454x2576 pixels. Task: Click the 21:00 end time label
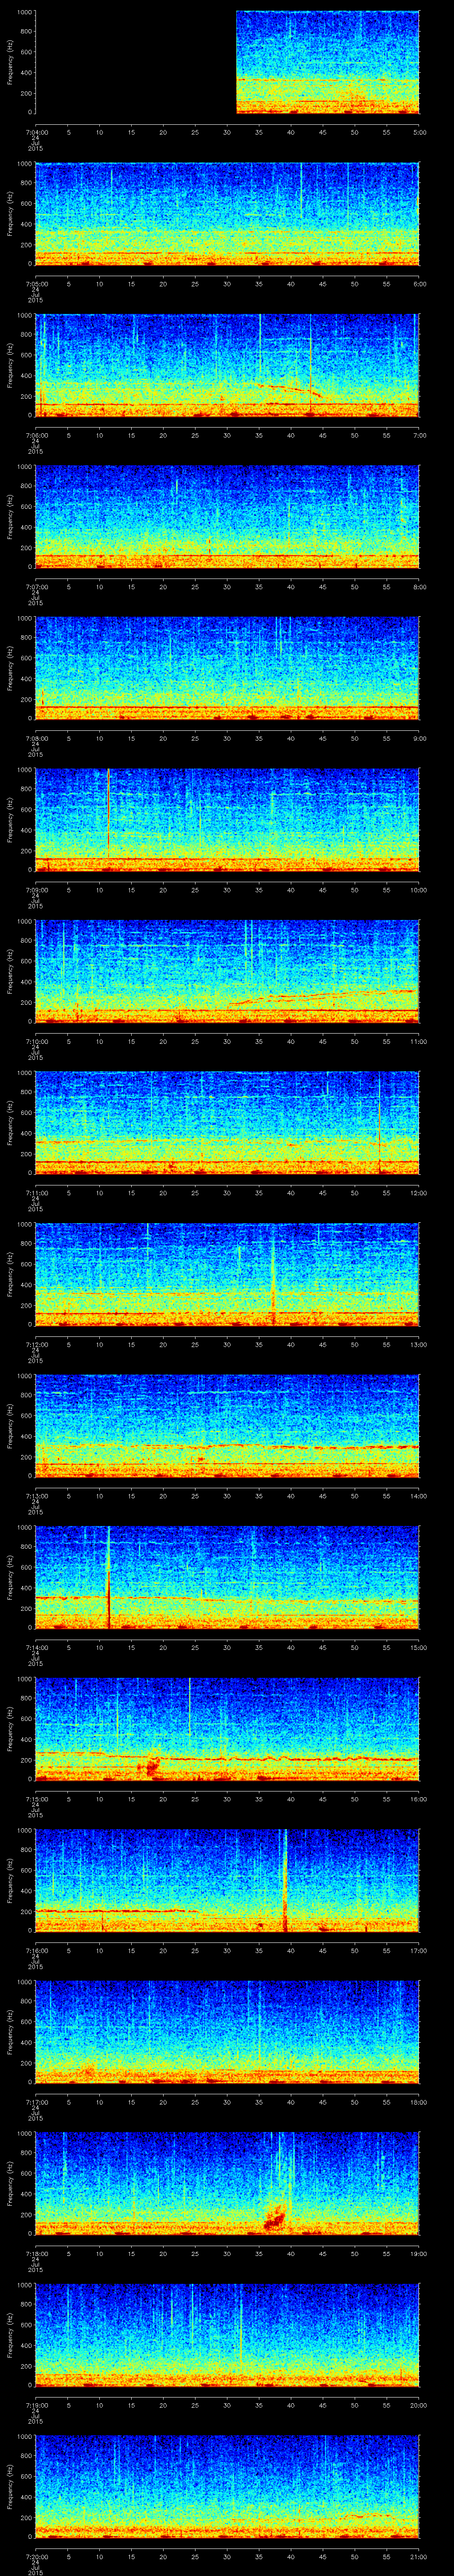pyautogui.click(x=419, y=2556)
